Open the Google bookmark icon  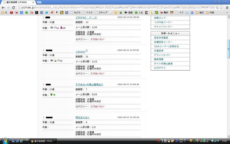[x=21, y=13]
